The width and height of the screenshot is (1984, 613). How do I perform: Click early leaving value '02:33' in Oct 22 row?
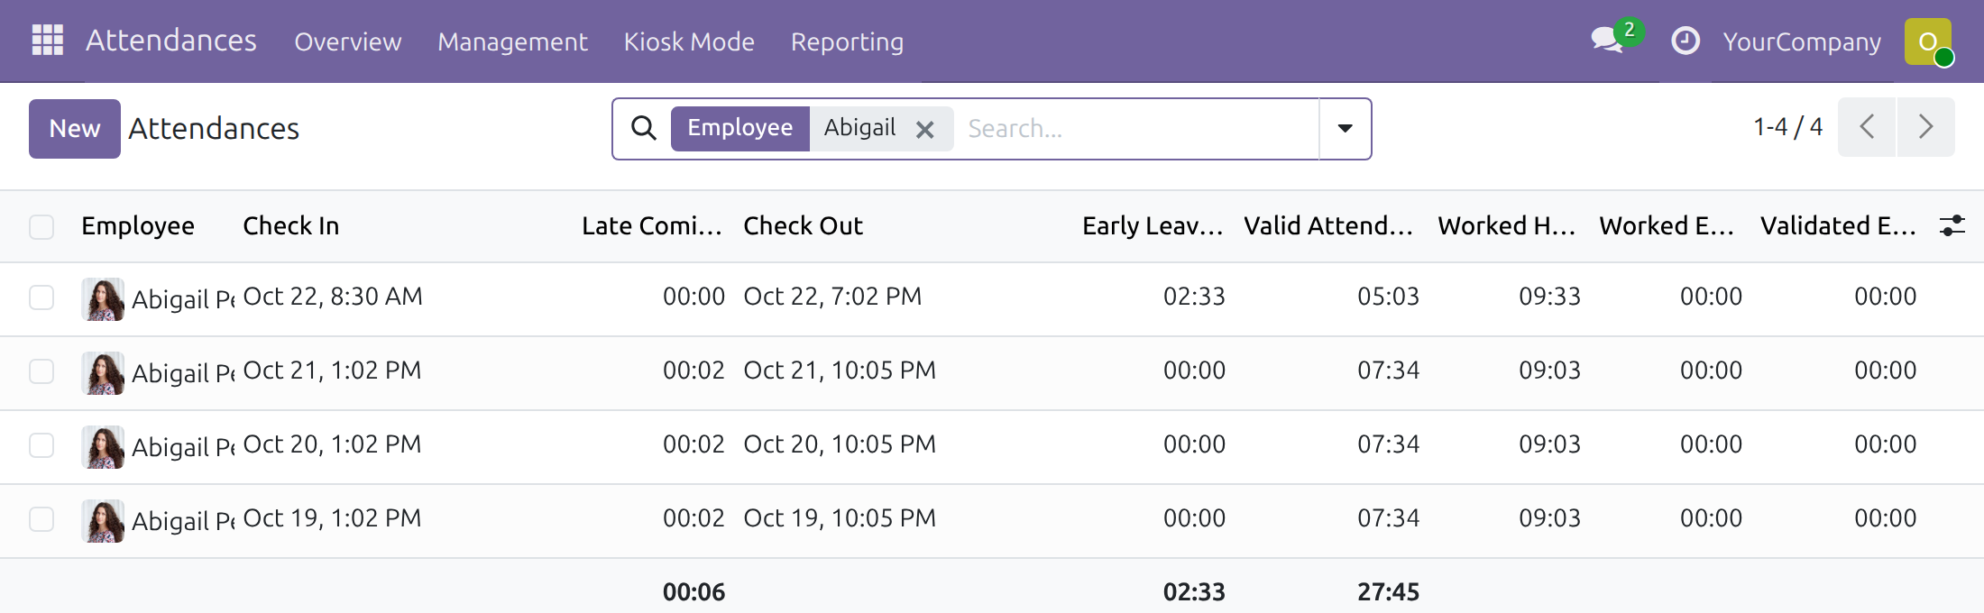(x=1194, y=297)
